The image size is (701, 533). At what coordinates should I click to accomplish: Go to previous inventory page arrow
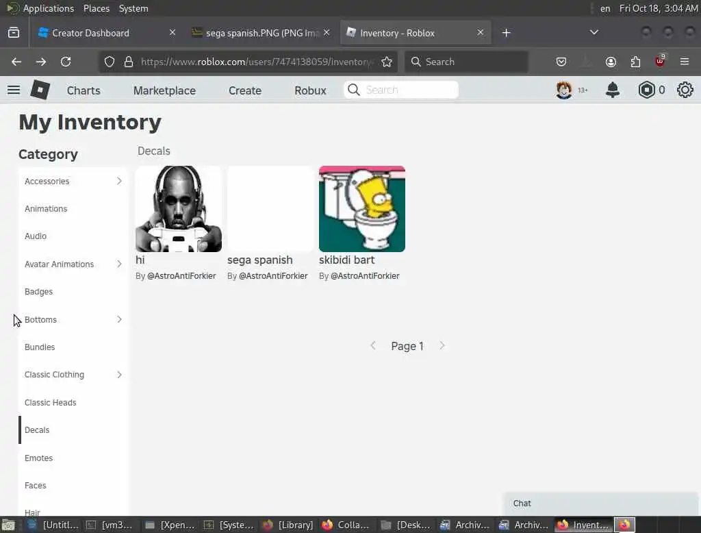373,345
